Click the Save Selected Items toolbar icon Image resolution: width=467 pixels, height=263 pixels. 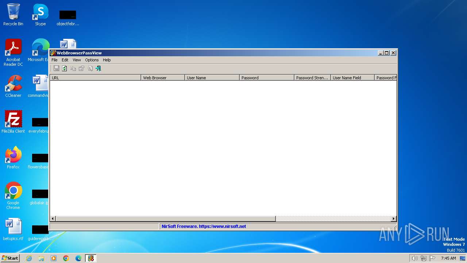tap(56, 68)
